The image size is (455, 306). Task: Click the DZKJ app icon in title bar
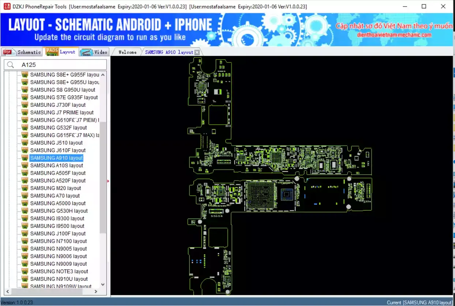7,7
